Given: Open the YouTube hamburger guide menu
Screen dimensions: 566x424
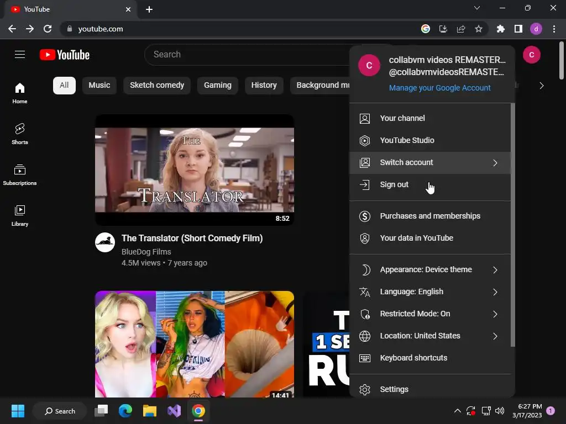Looking at the screenshot, I should pyautogui.click(x=20, y=55).
